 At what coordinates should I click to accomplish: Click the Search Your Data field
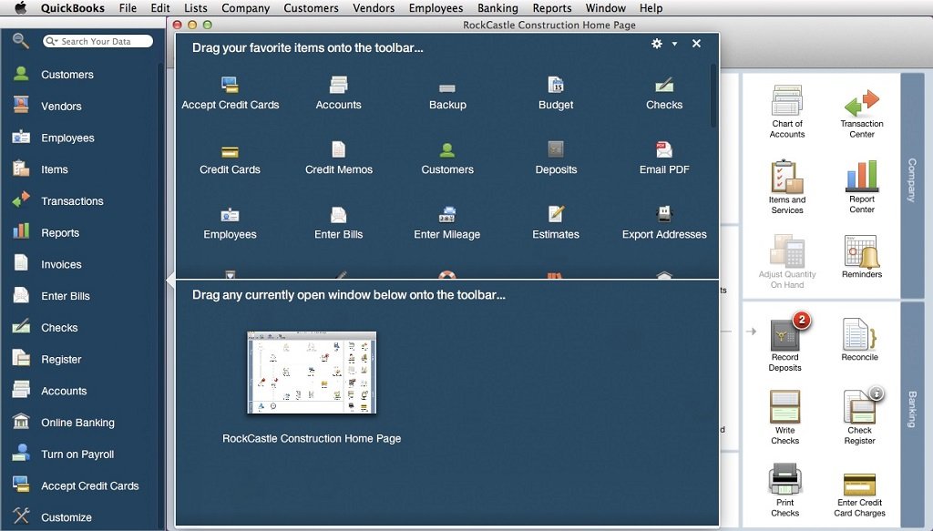tap(102, 42)
